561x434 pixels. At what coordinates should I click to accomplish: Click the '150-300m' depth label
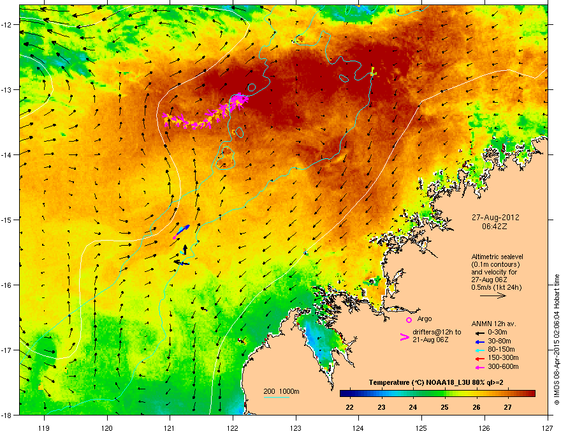(x=503, y=357)
